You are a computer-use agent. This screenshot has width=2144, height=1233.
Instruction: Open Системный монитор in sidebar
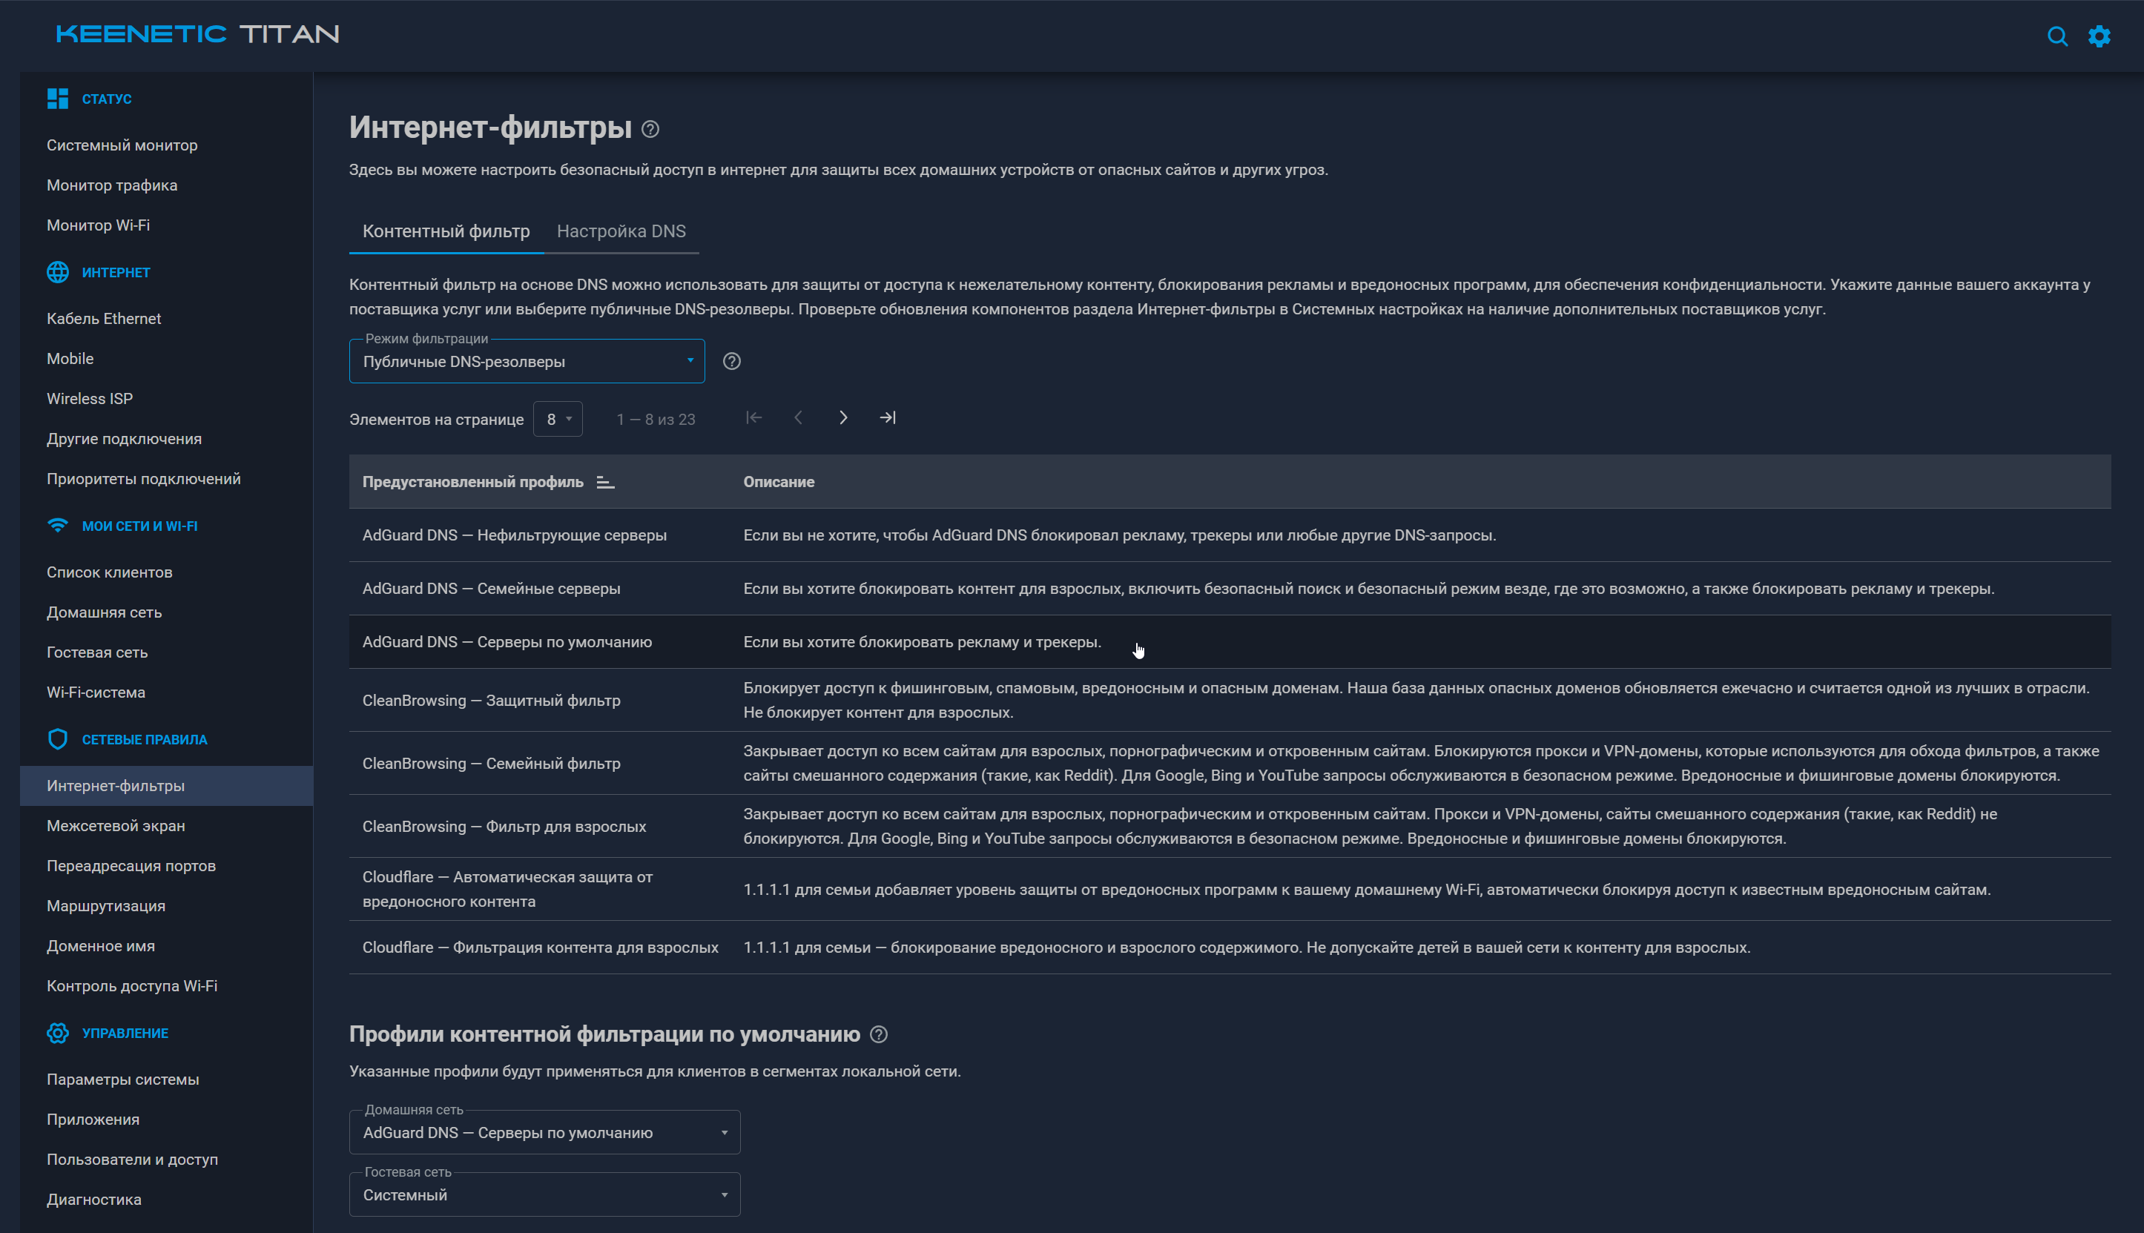[x=122, y=145]
